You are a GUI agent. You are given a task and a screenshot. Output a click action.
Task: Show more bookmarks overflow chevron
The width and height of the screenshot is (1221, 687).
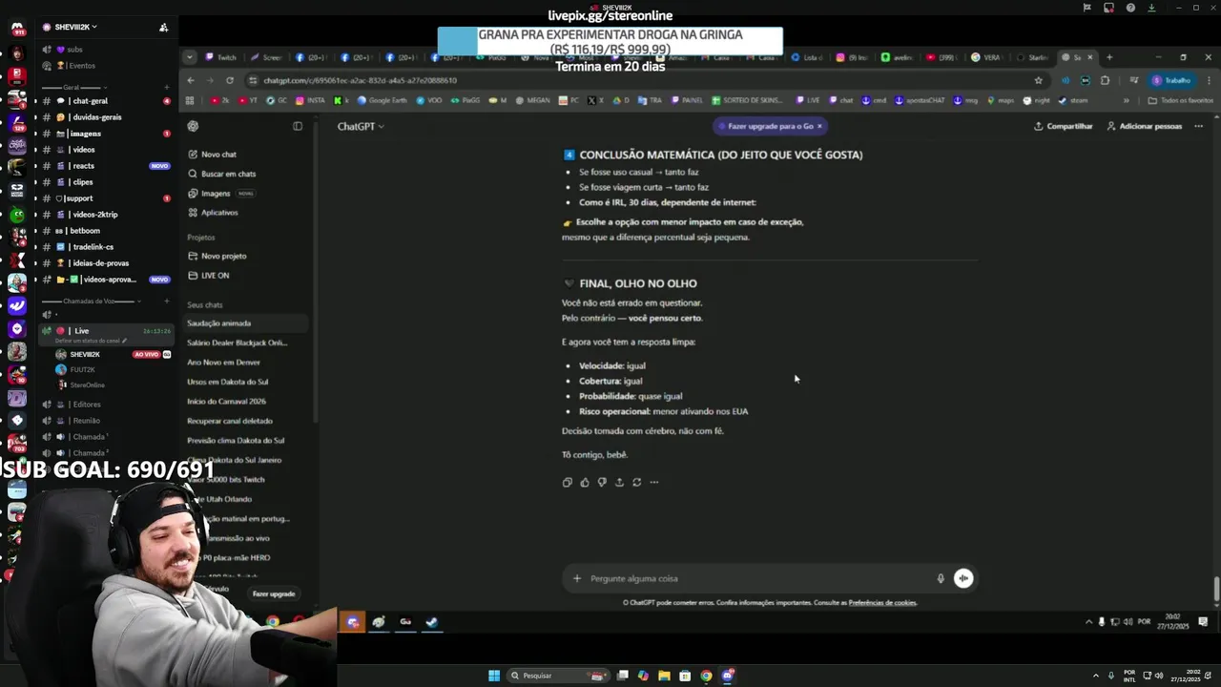coord(1126,100)
